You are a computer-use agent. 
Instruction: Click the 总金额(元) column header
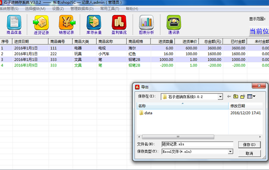[211, 41]
